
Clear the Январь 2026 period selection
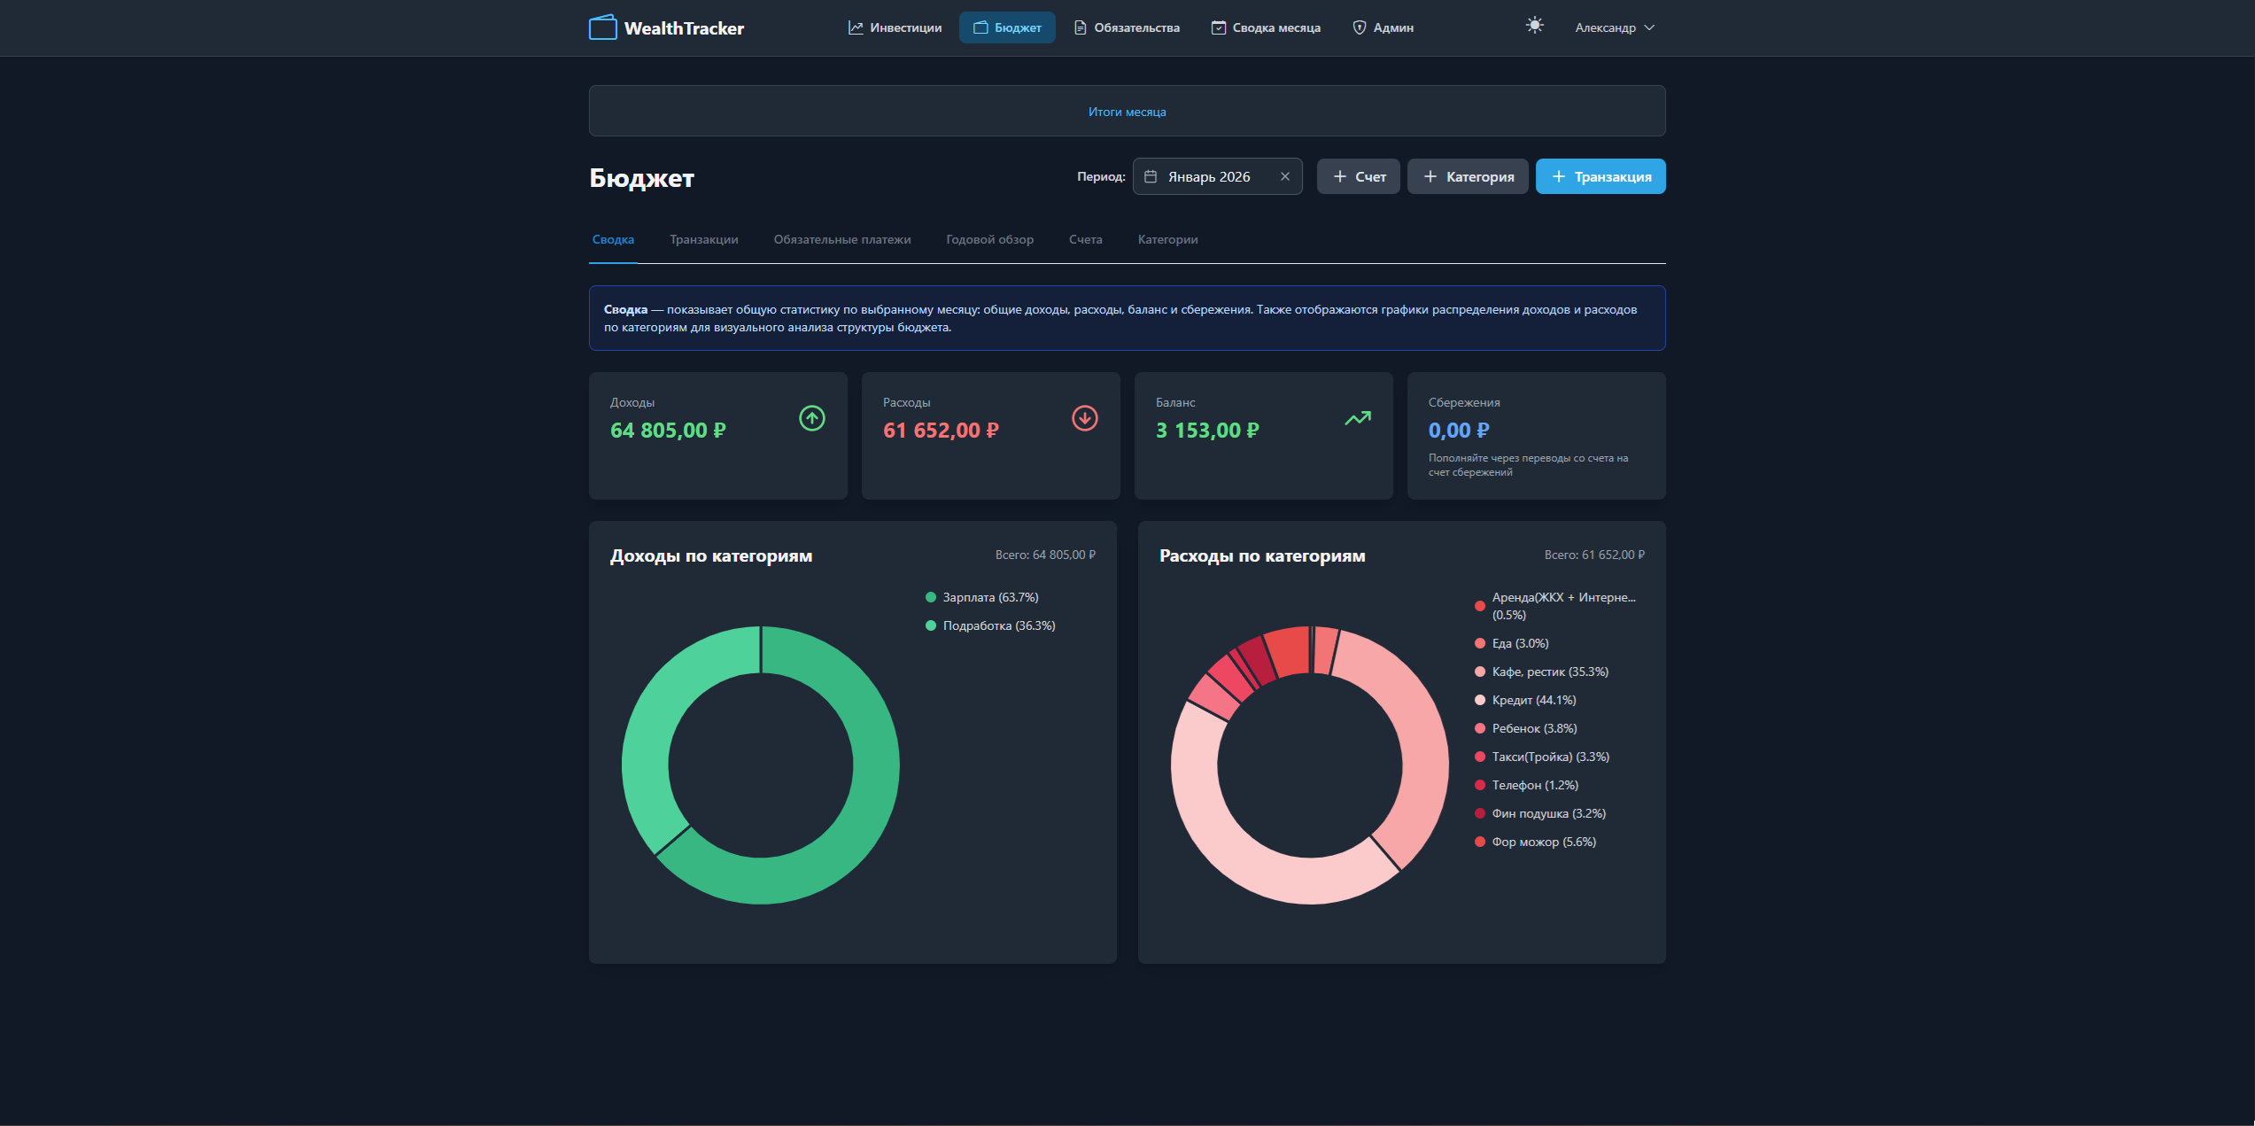pos(1284,176)
